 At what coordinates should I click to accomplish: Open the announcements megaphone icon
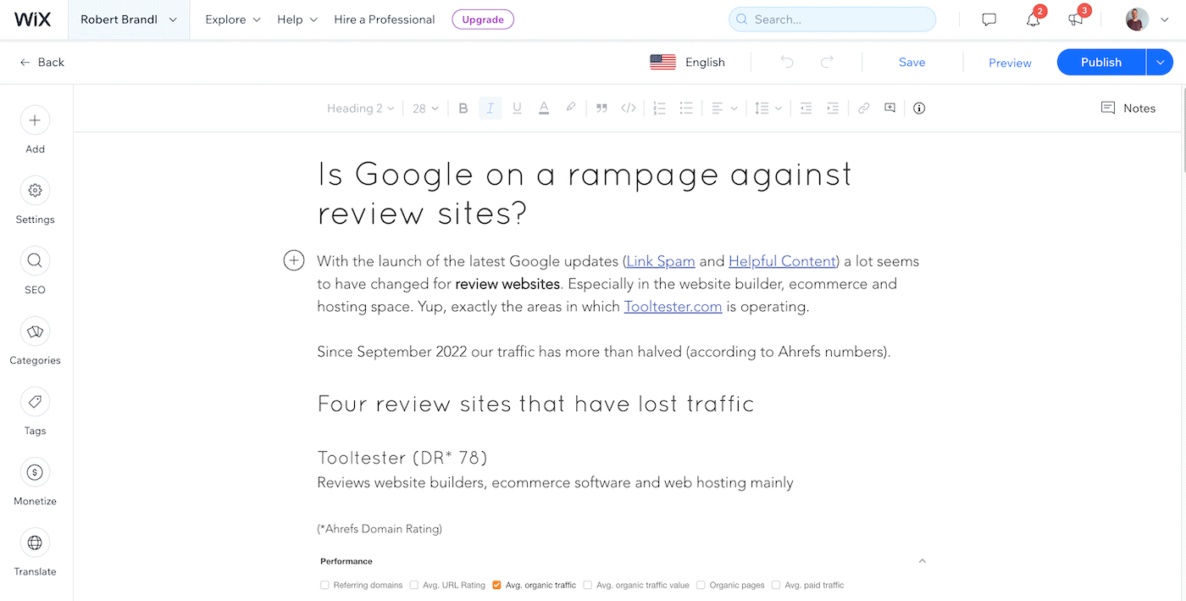pyautogui.click(x=1076, y=19)
